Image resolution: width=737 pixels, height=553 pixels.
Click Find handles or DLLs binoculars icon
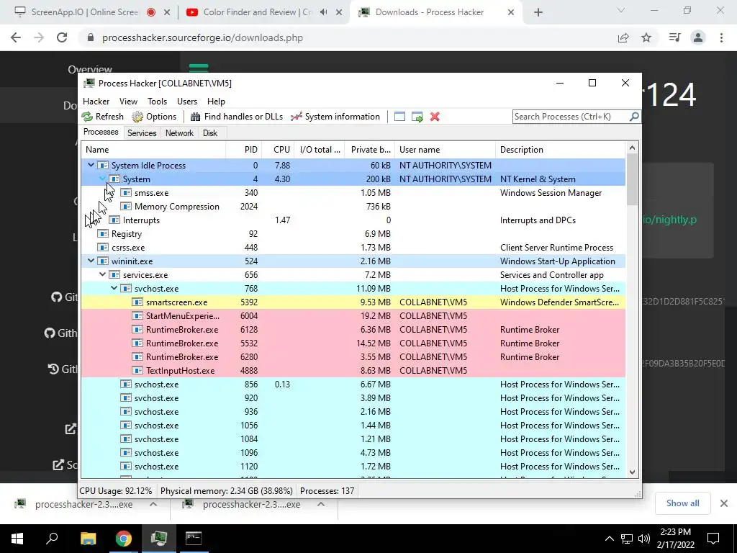pyautogui.click(x=196, y=117)
